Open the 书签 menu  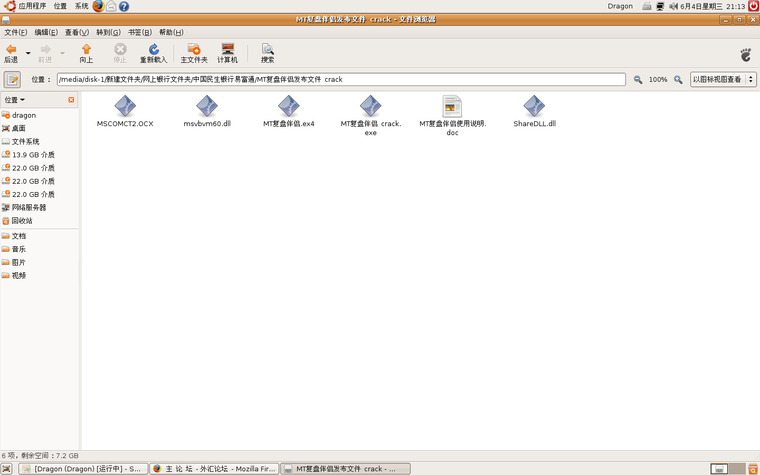(139, 32)
